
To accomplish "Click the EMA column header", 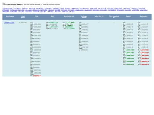I will pos(36,16).
